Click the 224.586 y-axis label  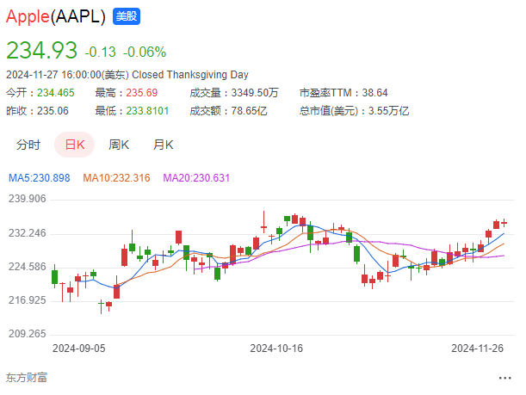point(28,267)
